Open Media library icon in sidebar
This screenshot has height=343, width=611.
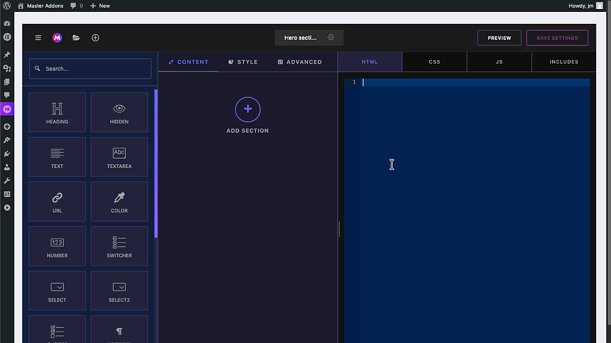7,68
